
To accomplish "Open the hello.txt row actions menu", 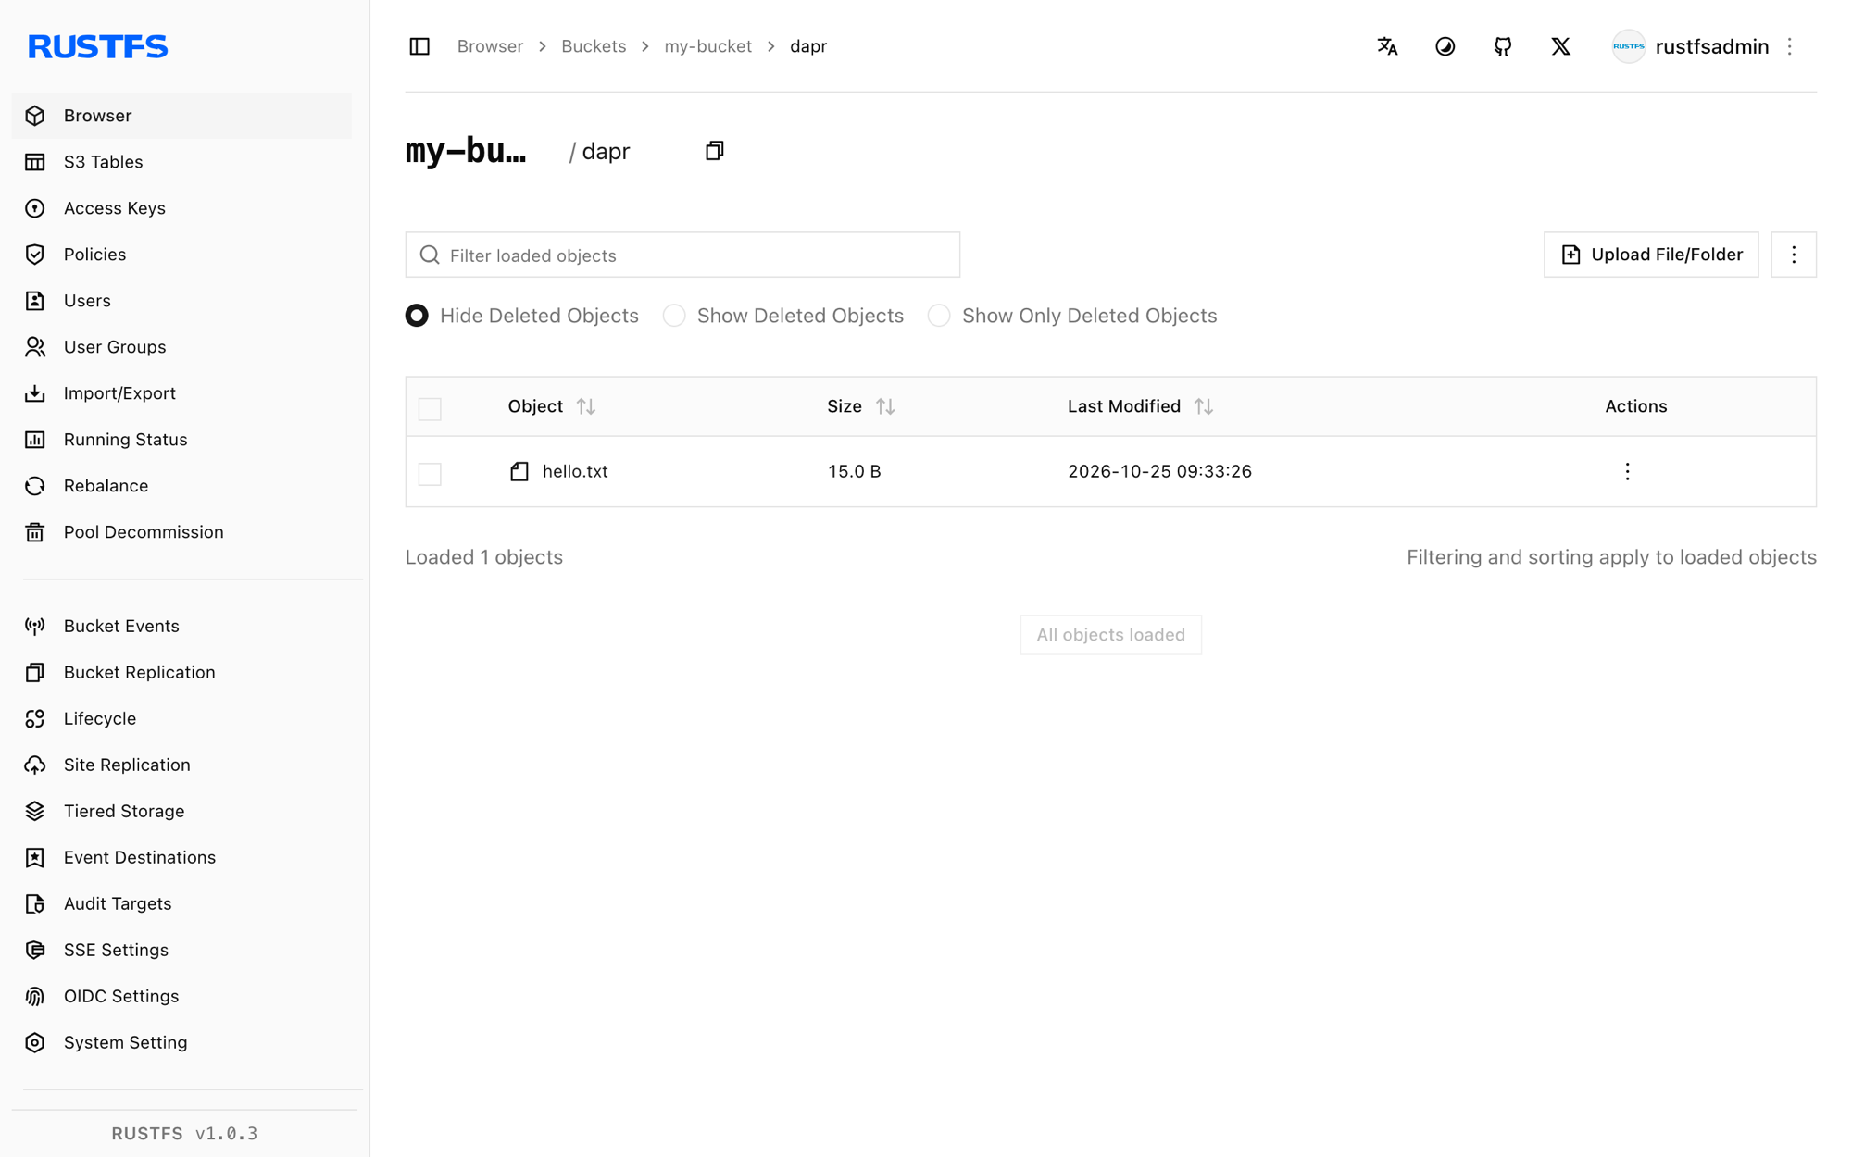I will point(1627,471).
